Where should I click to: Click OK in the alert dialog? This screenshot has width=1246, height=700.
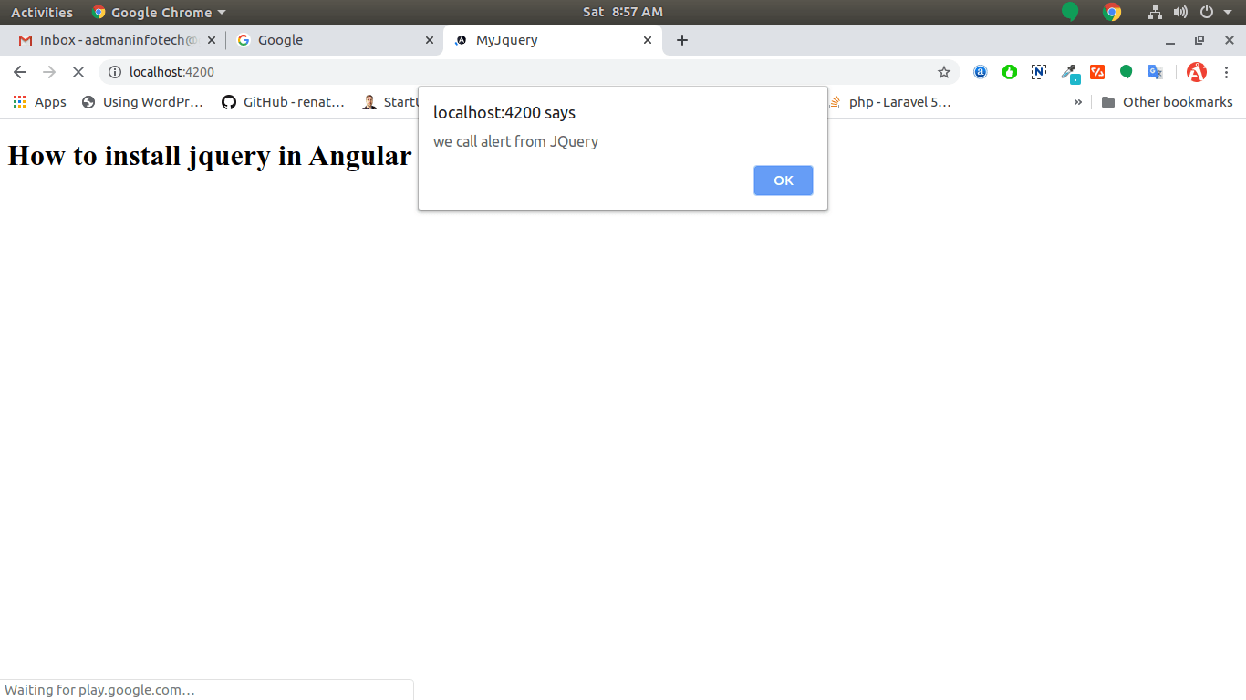783,180
